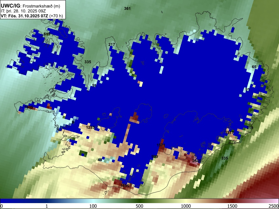Viewport: 279px width, 209px height.
Task: Click the map value 65
Action: coord(254,67)
